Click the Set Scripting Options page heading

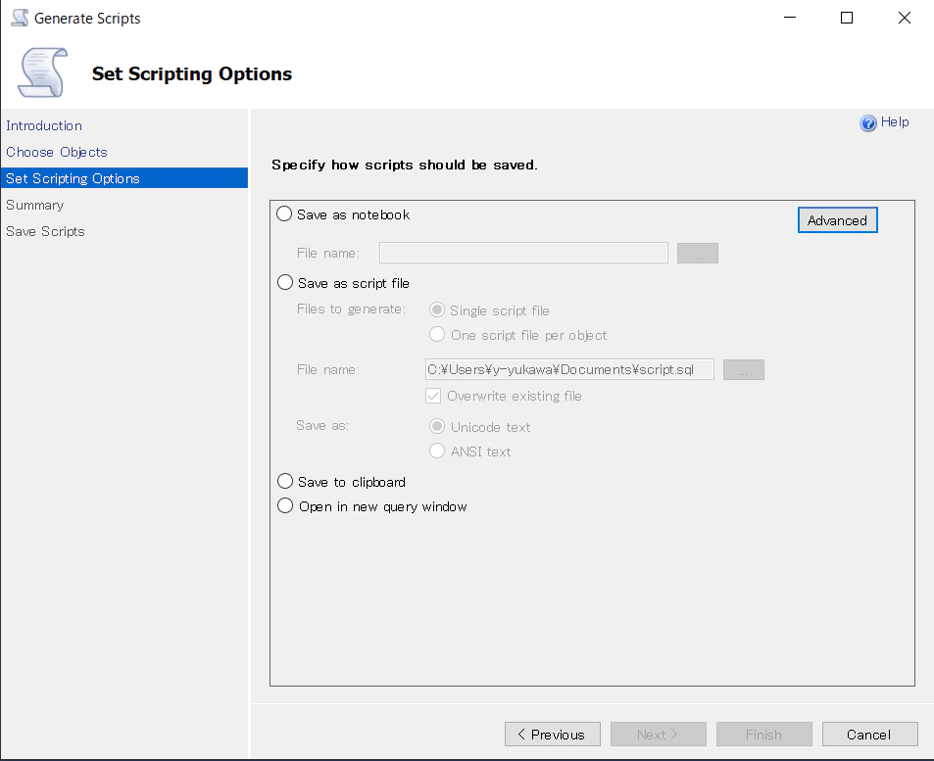pyautogui.click(x=192, y=73)
